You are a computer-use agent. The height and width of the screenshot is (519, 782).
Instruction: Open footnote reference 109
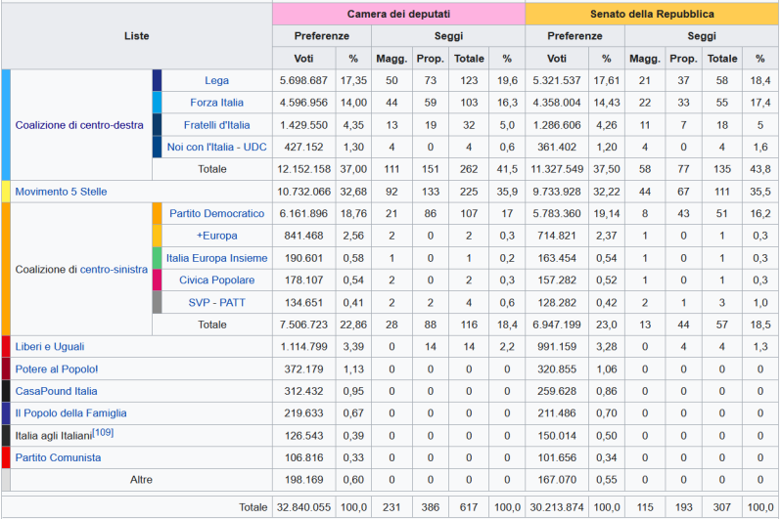tap(104, 433)
